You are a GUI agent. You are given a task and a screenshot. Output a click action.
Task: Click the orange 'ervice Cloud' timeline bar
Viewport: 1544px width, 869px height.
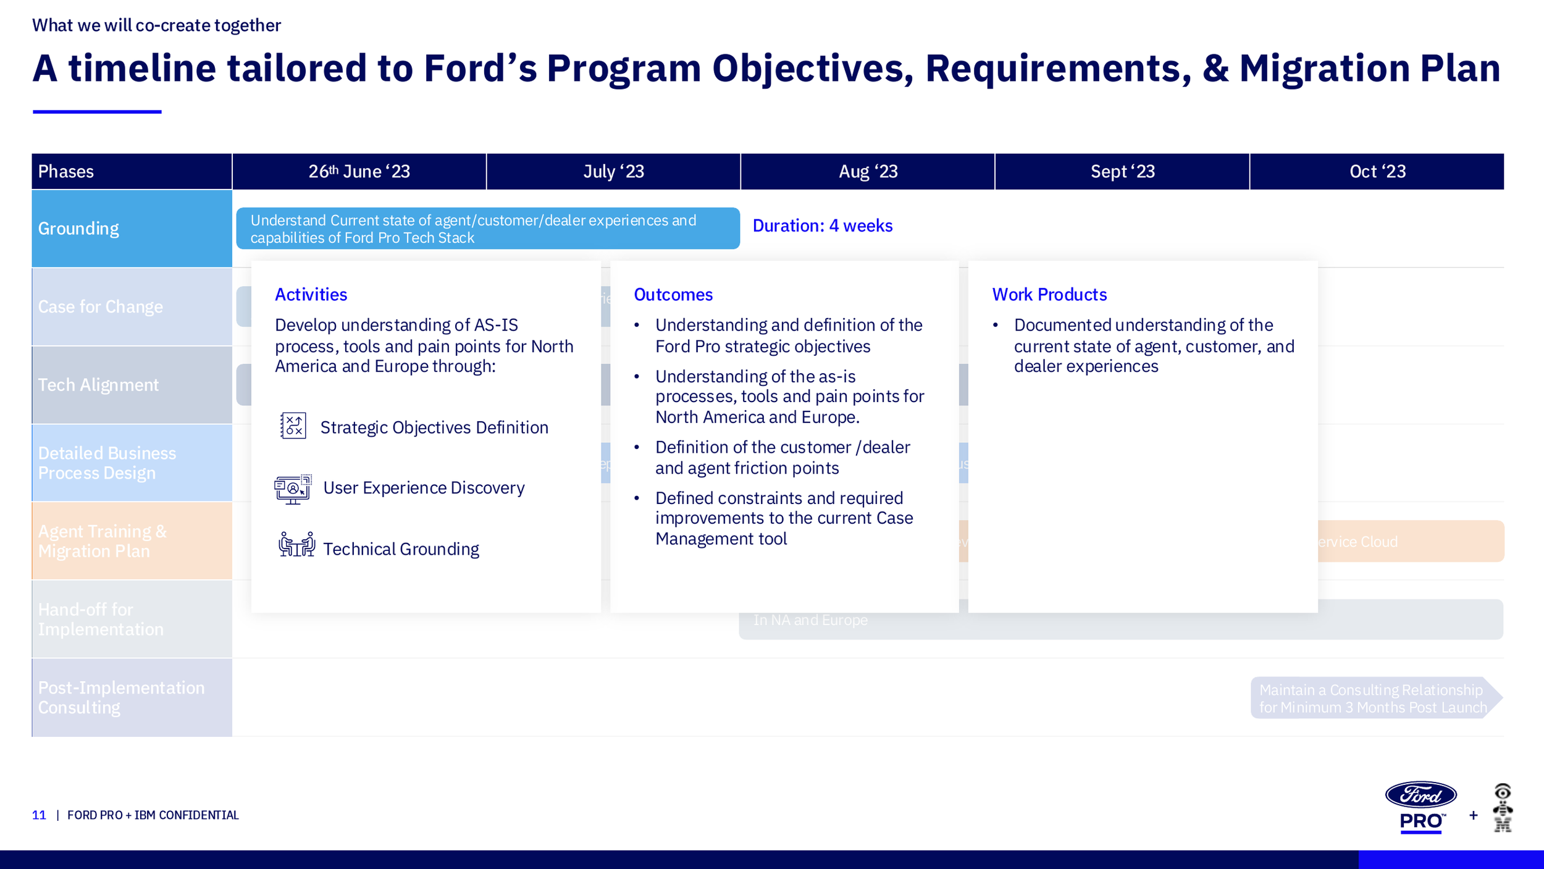[x=1411, y=541]
